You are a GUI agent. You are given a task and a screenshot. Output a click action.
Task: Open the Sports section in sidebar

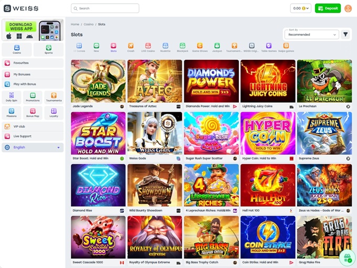[48, 49]
